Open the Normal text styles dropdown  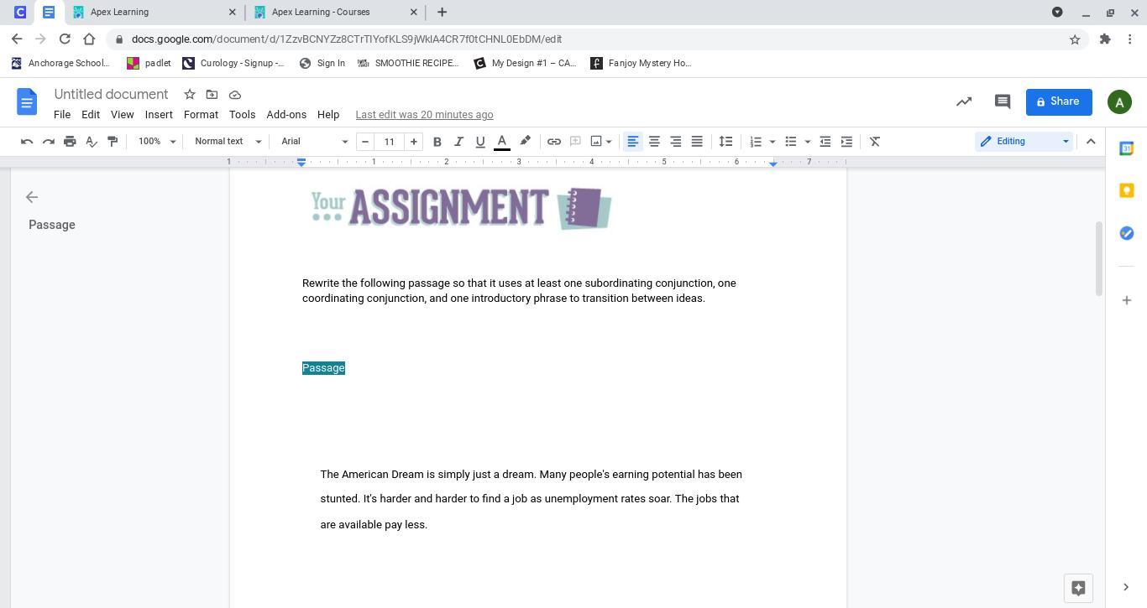(228, 142)
